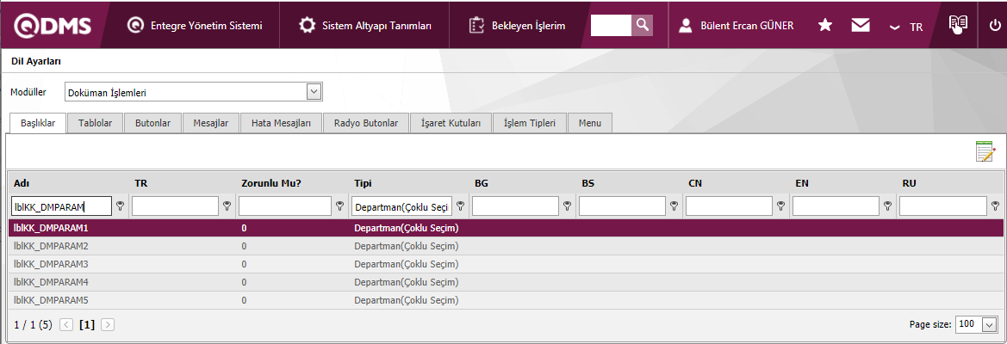
Task: Click the power logout icon
Action: (996, 25)
